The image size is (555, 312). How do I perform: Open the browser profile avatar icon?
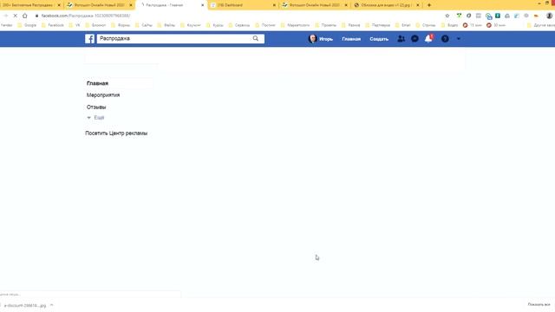tap(549, 16)
